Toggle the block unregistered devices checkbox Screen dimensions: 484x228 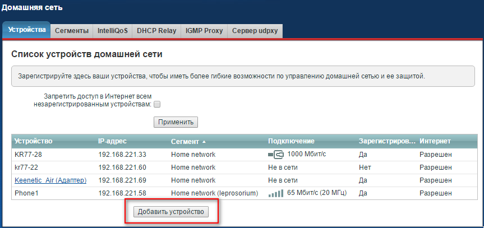pyautogui.click(x=157, y=104)
